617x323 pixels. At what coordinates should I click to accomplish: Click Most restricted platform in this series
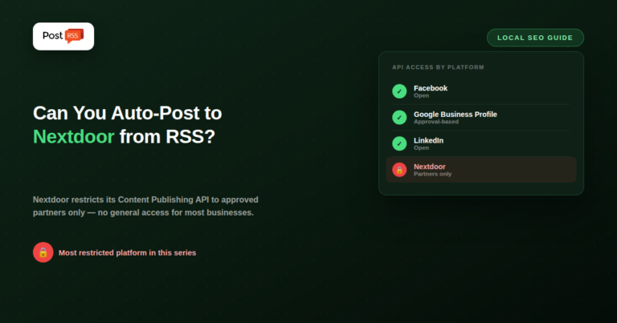(127, 252)
